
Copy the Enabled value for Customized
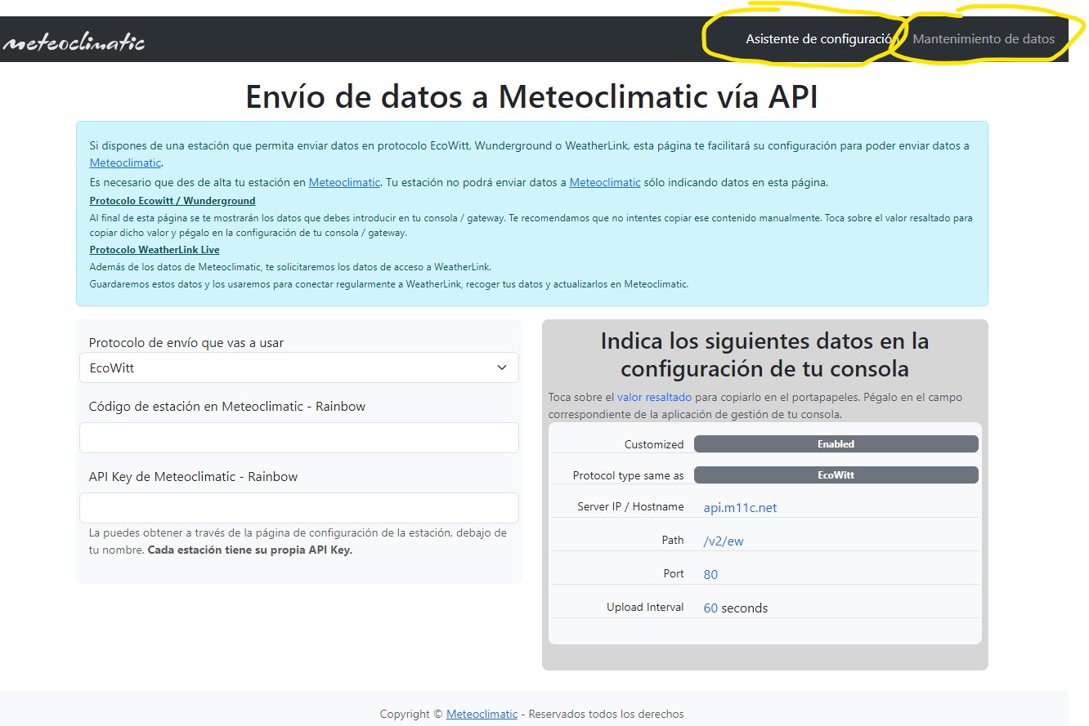point(836,444)
